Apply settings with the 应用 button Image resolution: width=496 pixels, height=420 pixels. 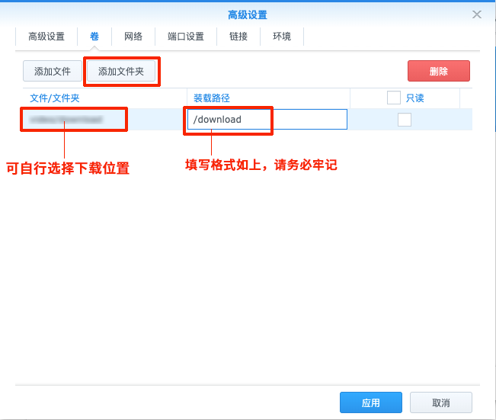[x=371, y=402]
